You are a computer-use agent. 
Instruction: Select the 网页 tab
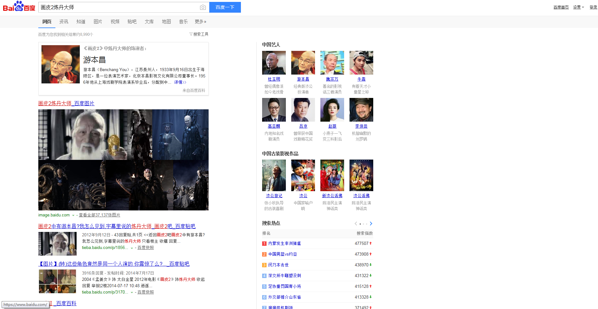click(x=47, y=21)
